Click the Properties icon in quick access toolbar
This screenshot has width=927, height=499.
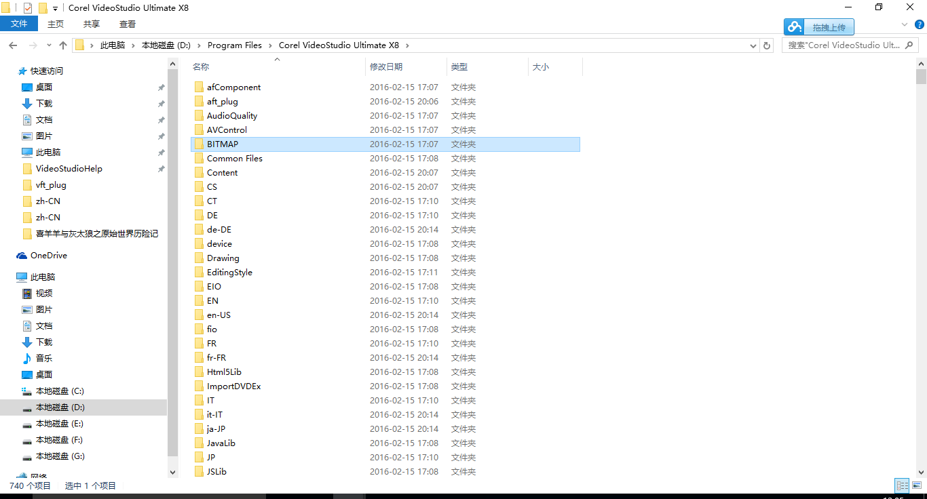pos(28,8)
